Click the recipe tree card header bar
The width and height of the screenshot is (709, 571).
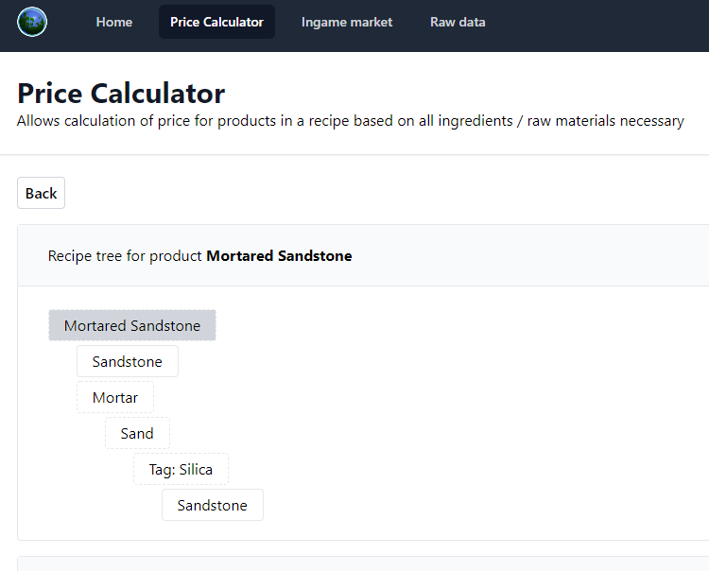(363, 255)
